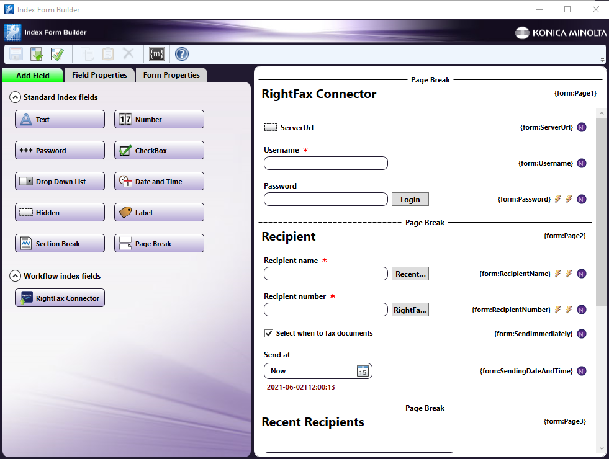Open the toolbar overflow arrow at right
Image resolution: width=609 pixels, height=459 pixels.
pyautogui.click(x=602, y=60)
